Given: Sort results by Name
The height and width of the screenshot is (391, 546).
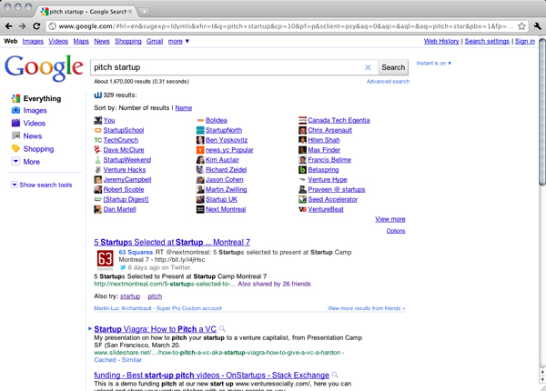Looking at the screenshot, I should pos(184,108).
